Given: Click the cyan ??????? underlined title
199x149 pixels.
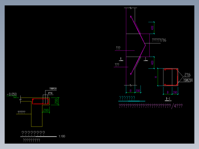Looking at the screenshot, I should [127, 98].
